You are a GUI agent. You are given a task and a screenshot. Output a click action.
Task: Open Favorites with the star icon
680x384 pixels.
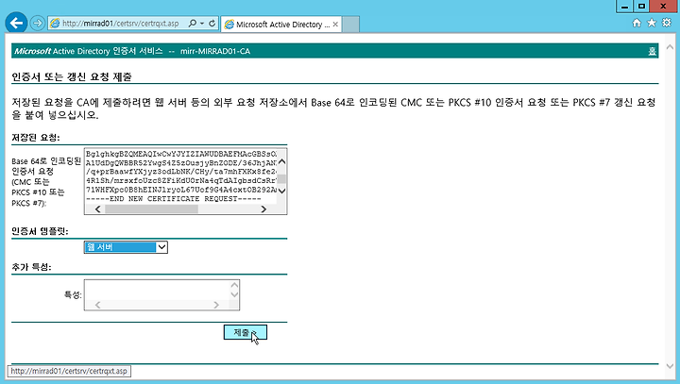(x=652, y=23)
